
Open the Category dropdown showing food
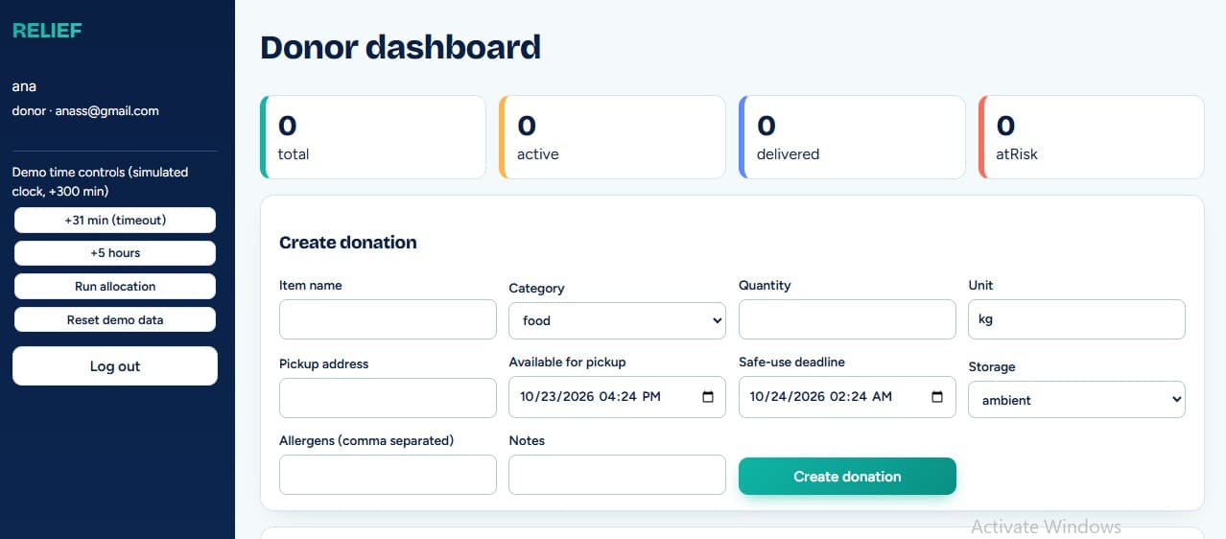click(617, 320)
